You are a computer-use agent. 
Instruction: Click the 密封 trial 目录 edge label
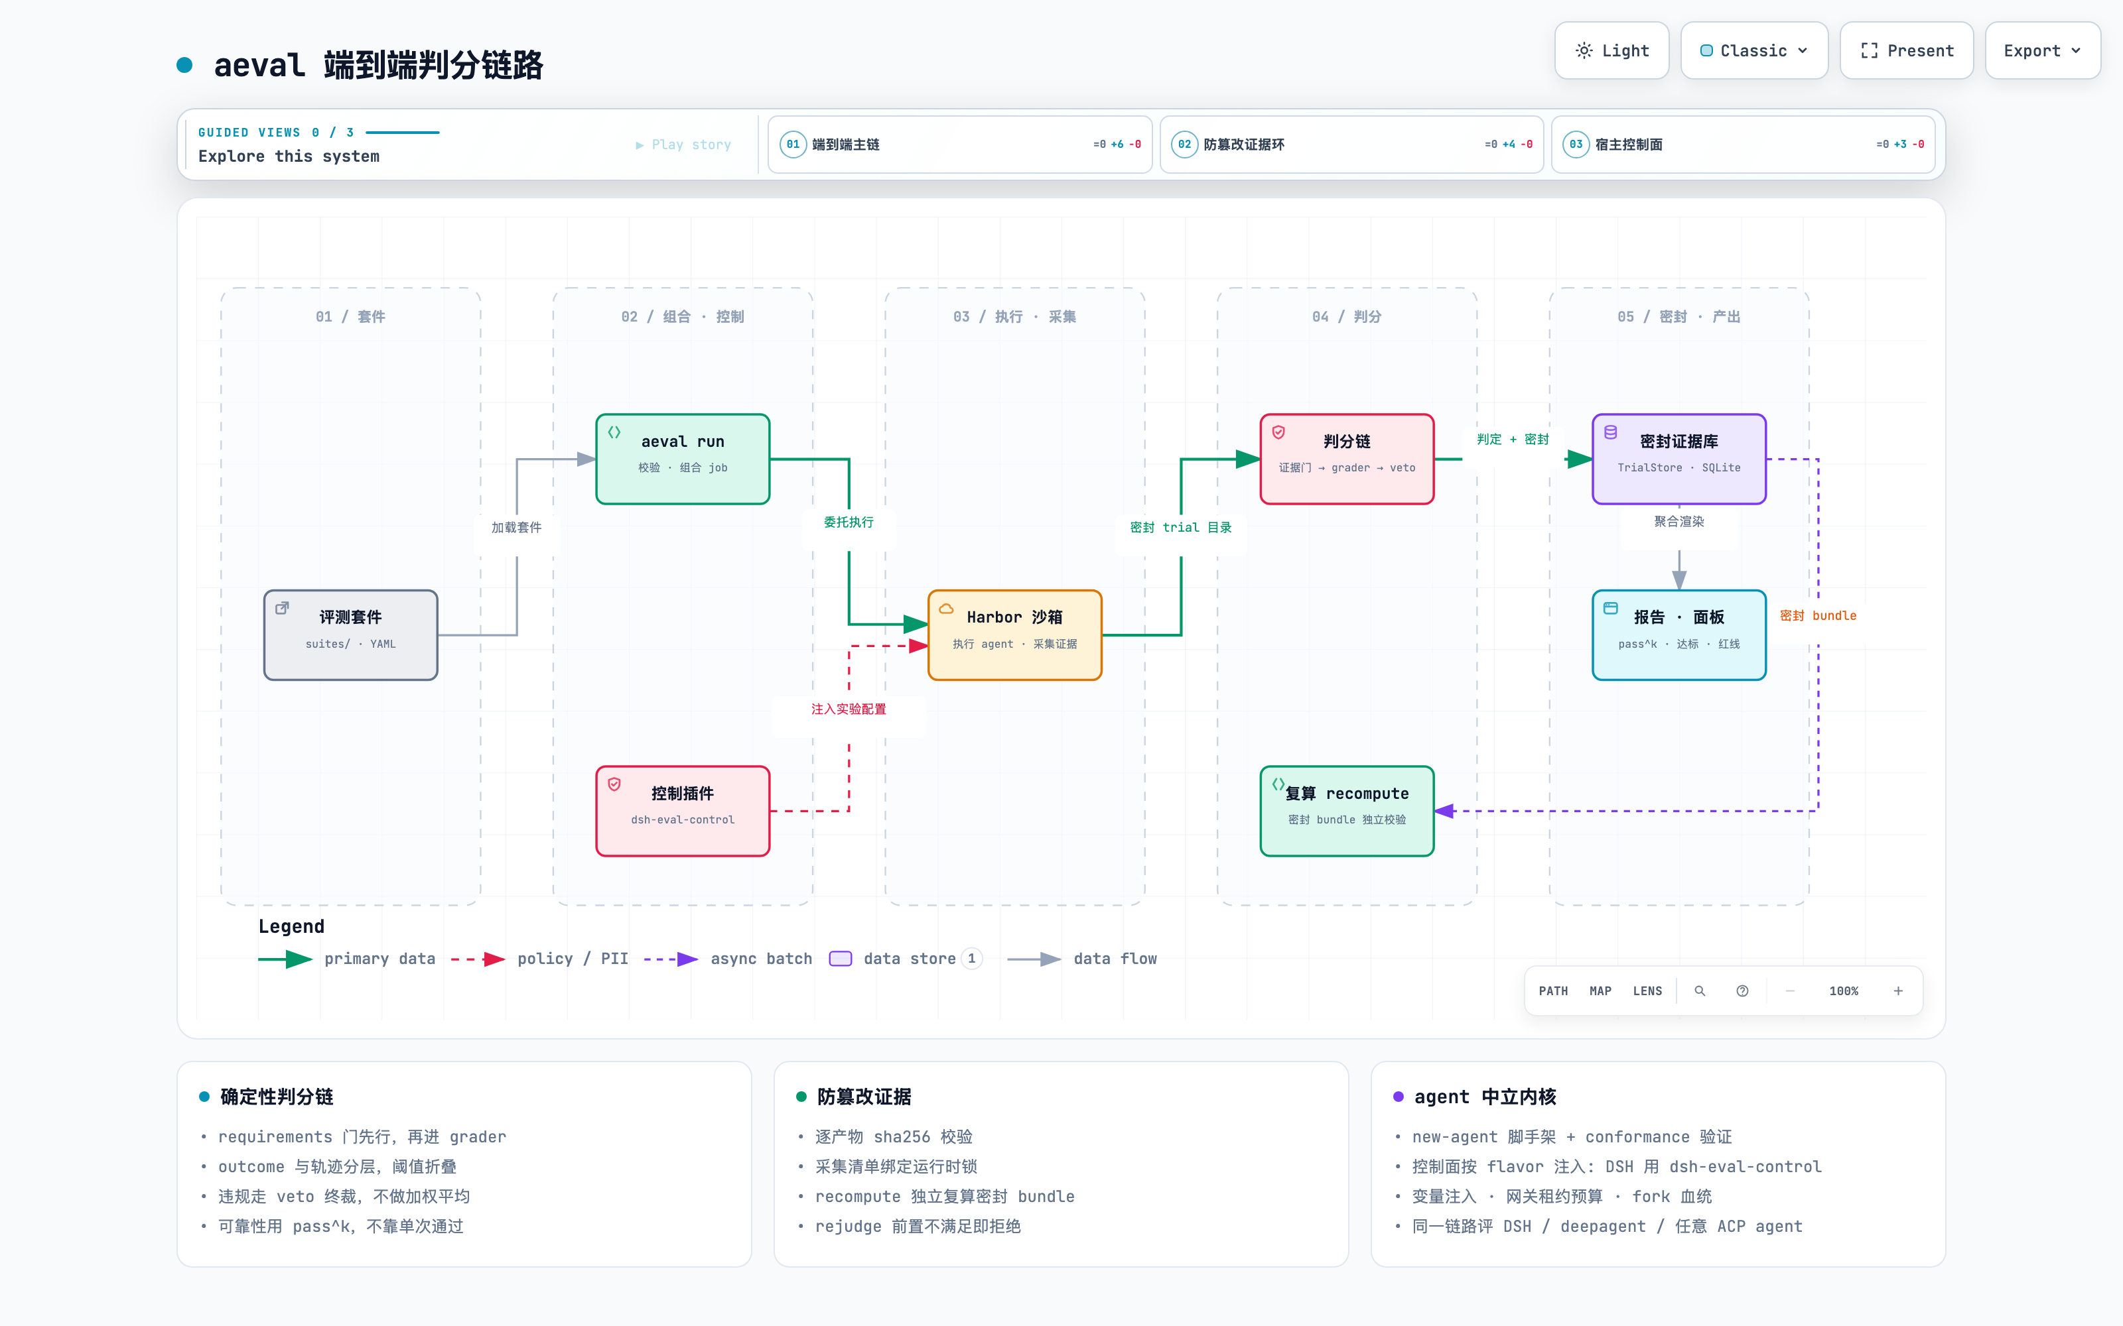(1181, 527)
